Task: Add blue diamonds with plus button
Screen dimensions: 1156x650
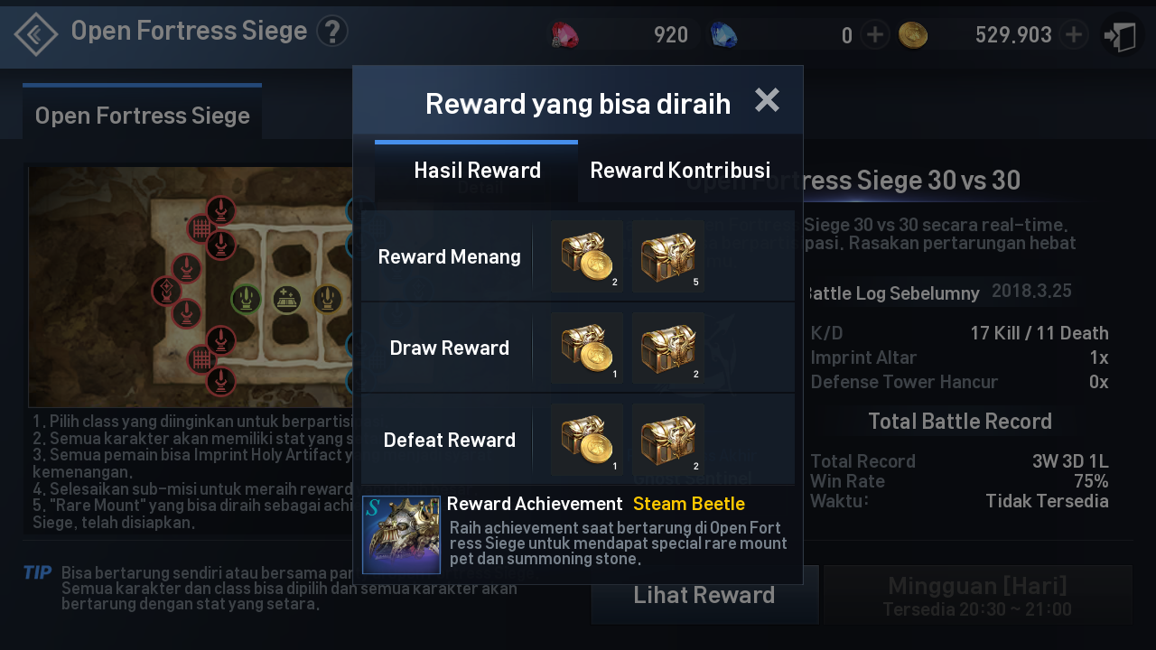Action: 874,35
